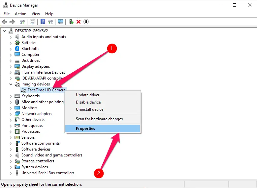Expand the Monitors category
The width and height of the screenshot is (257, 188).
[x=11, y=108]
